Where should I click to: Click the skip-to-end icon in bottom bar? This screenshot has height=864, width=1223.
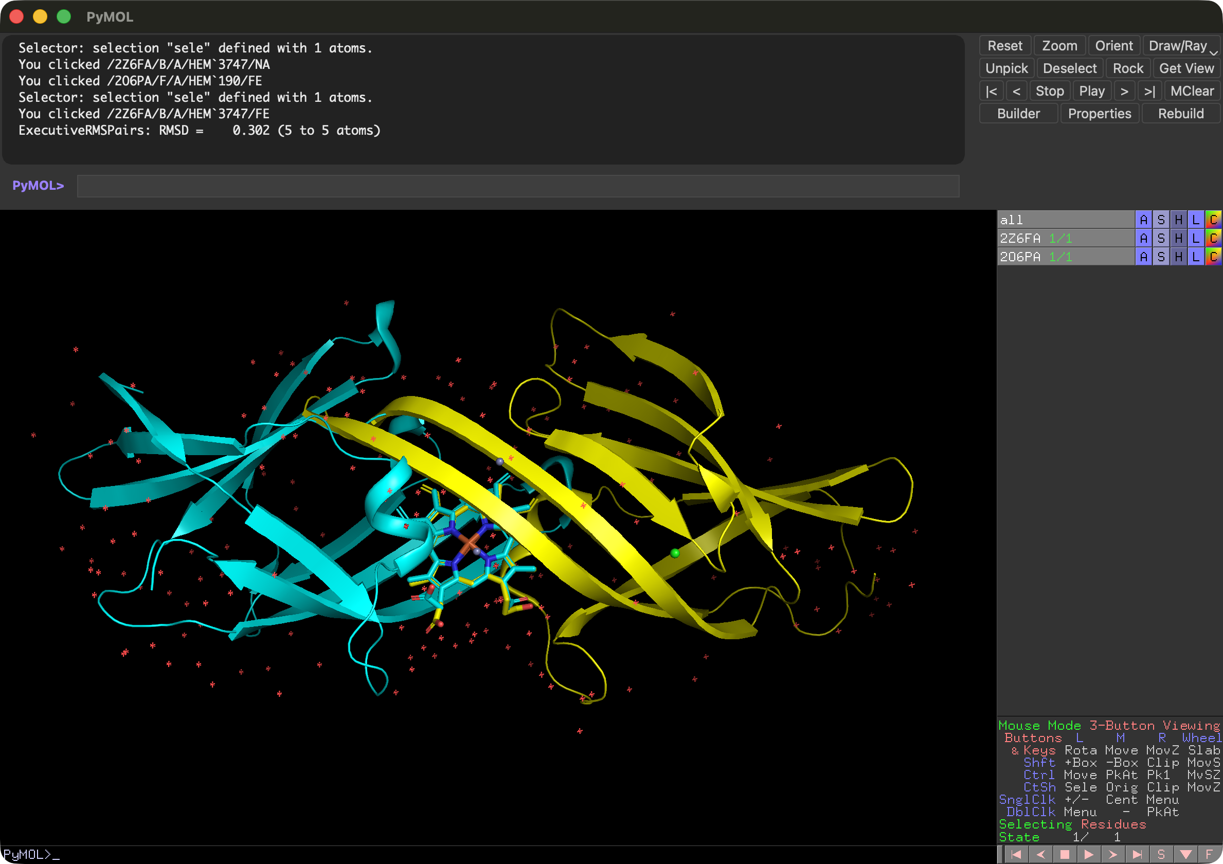point(1137,854)
